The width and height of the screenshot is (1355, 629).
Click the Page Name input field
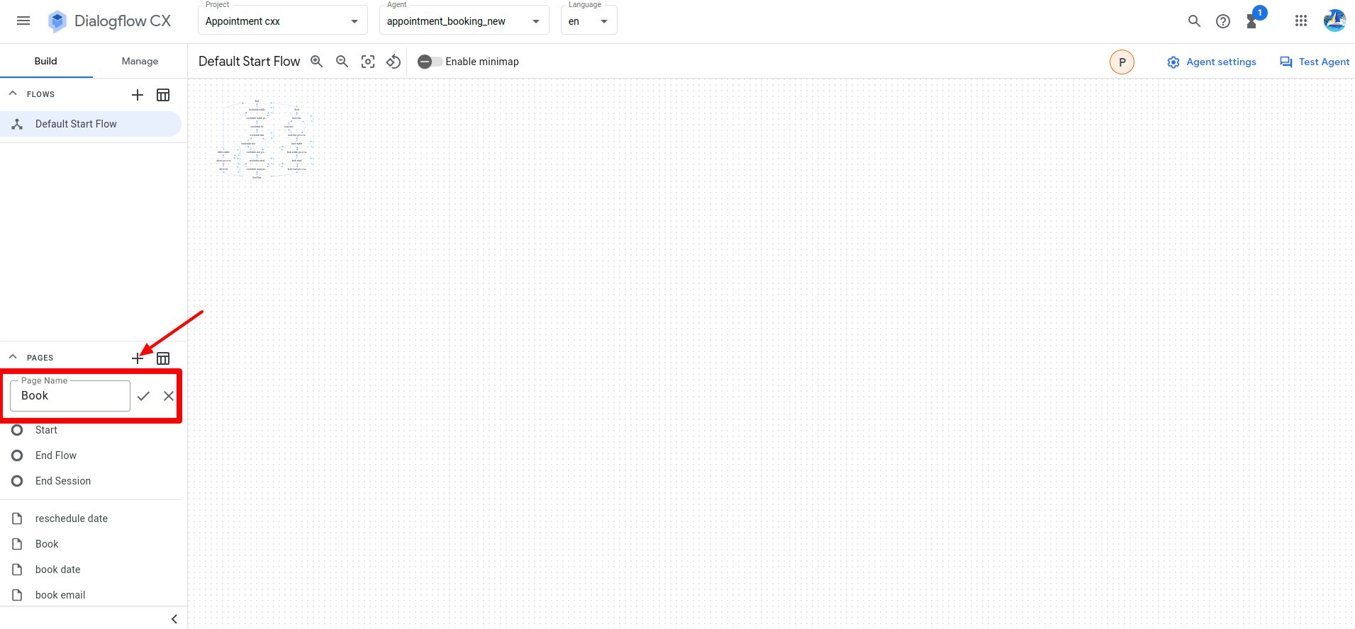[70, 396]
